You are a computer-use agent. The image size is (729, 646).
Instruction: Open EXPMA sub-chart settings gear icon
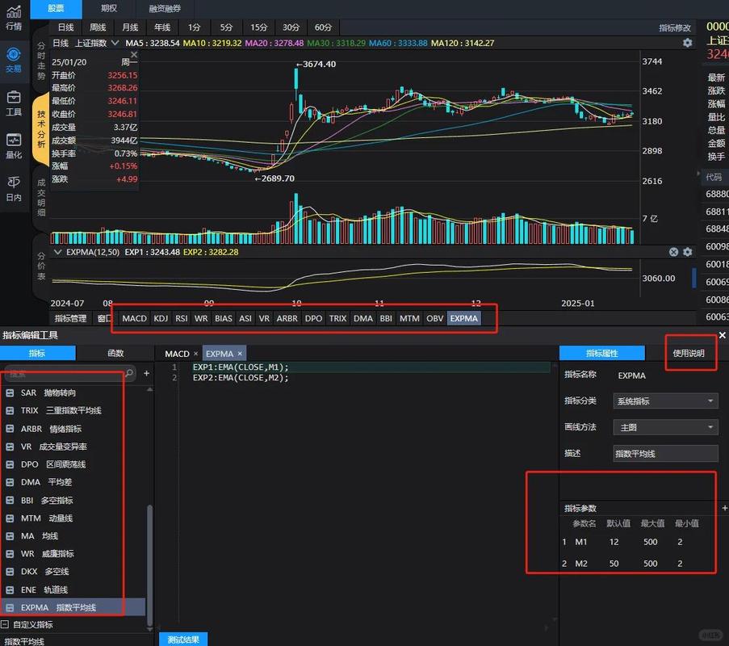688,252
